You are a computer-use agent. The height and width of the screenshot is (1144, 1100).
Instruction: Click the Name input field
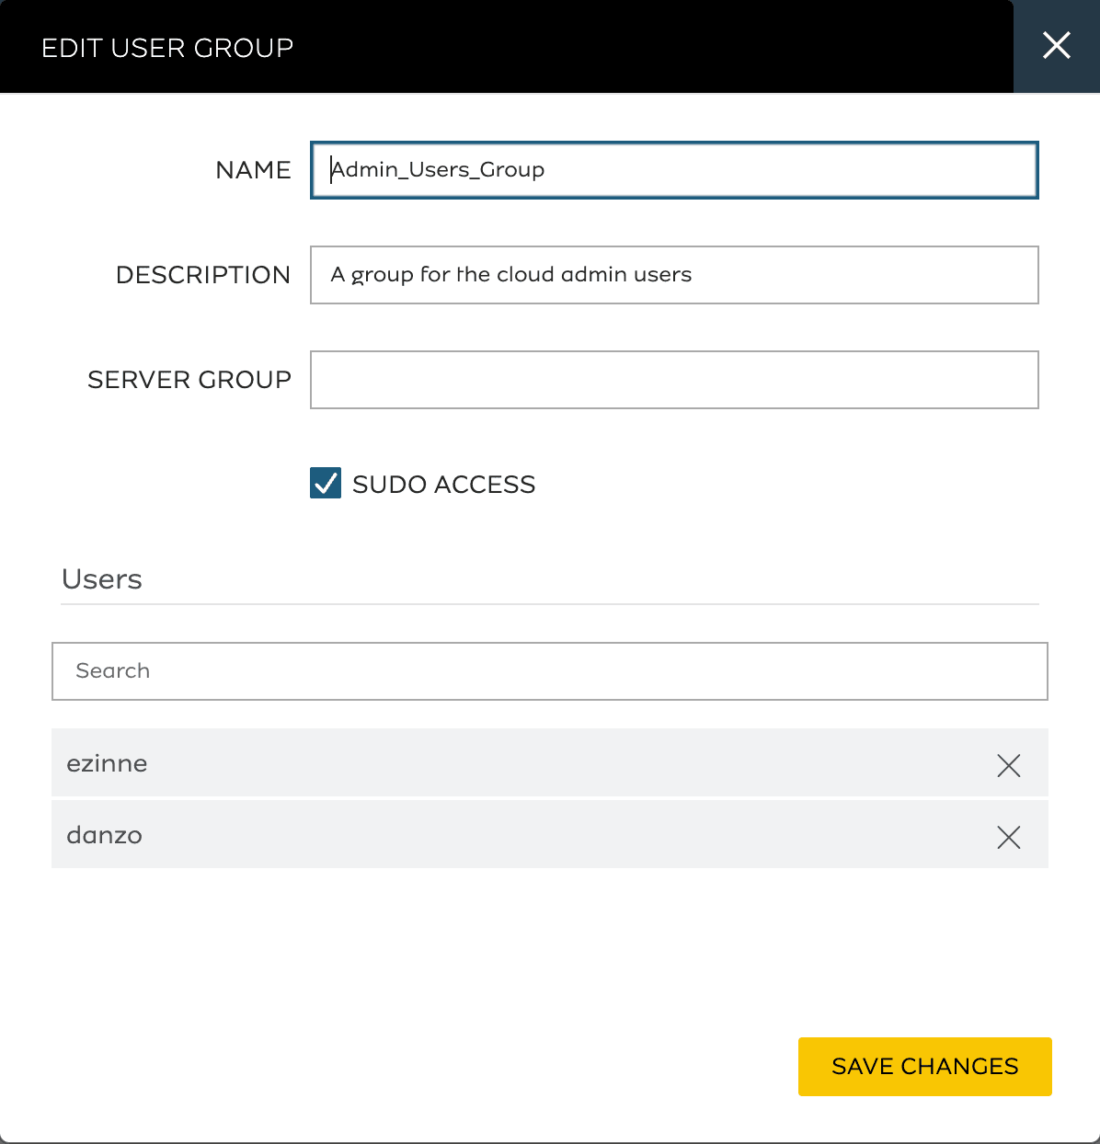(674, 170)
